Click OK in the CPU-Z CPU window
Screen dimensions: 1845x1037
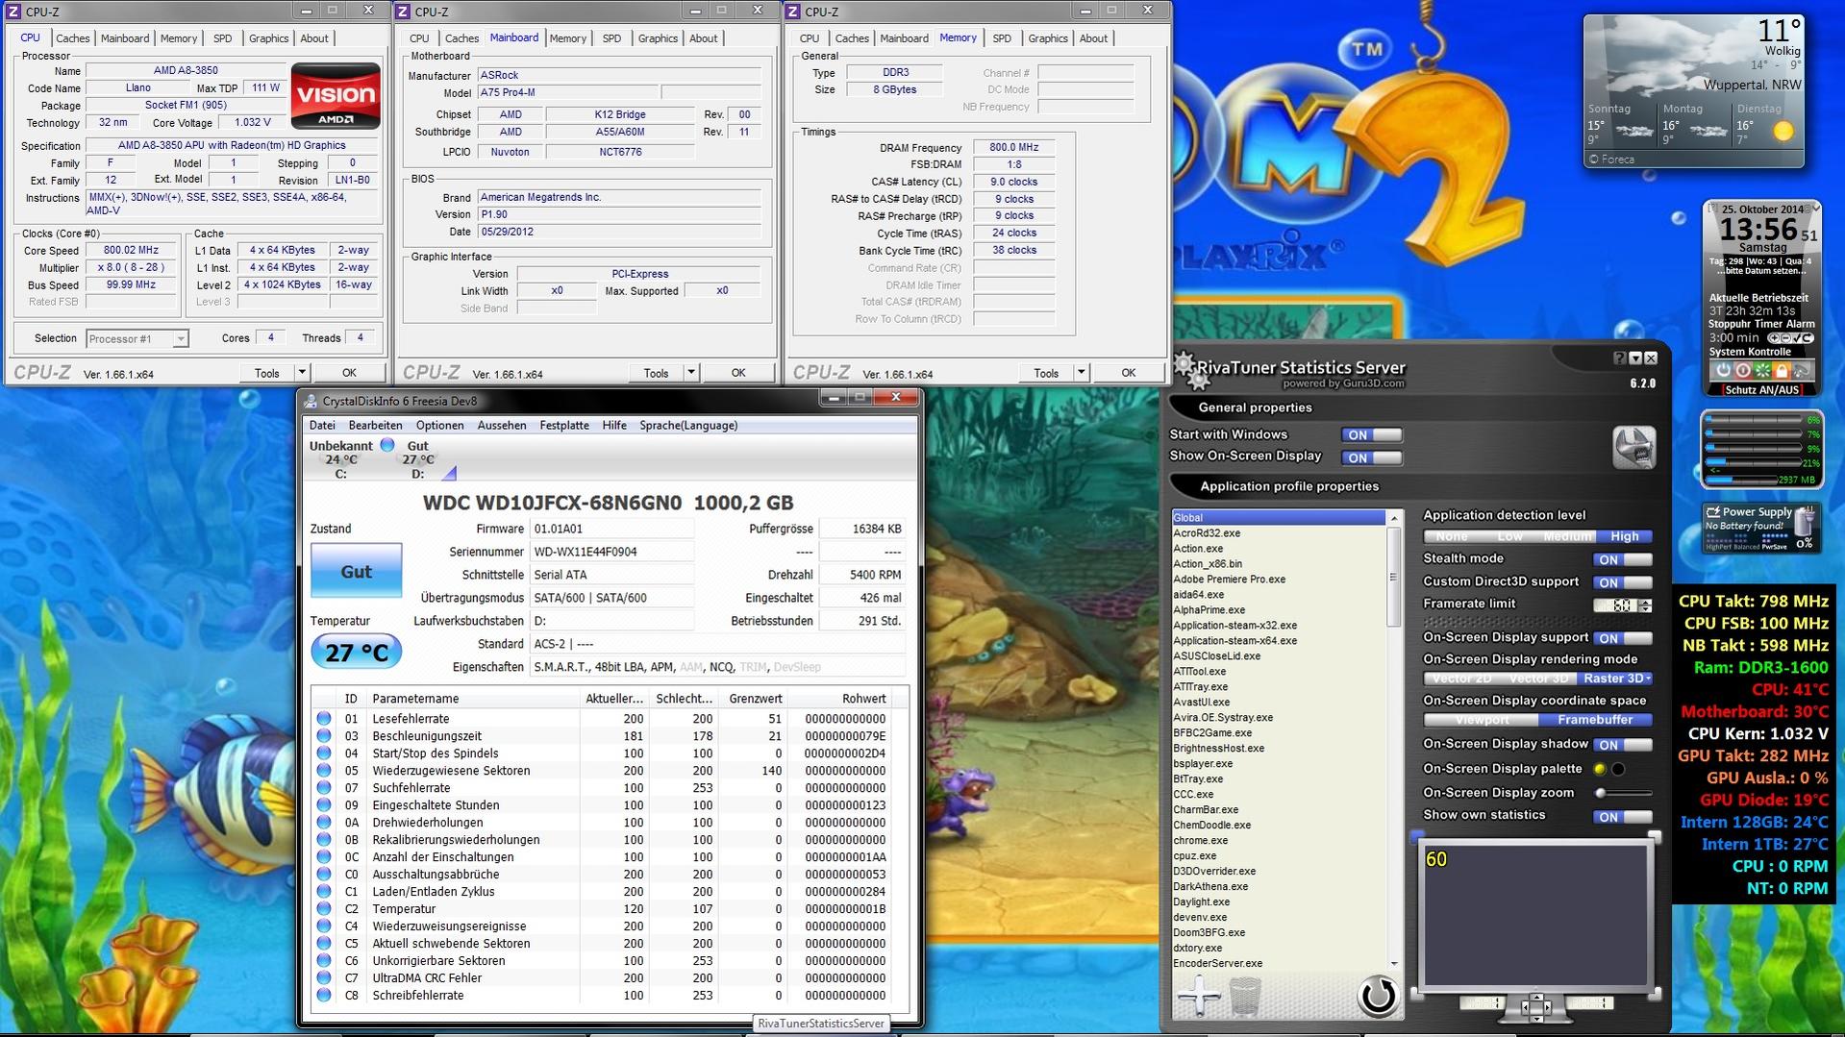(x=349, y=373)
